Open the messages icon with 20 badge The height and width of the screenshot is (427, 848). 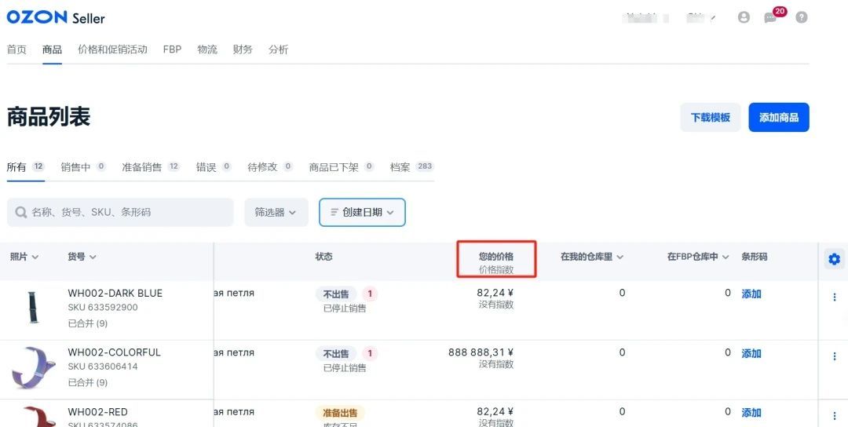[771, 18]
